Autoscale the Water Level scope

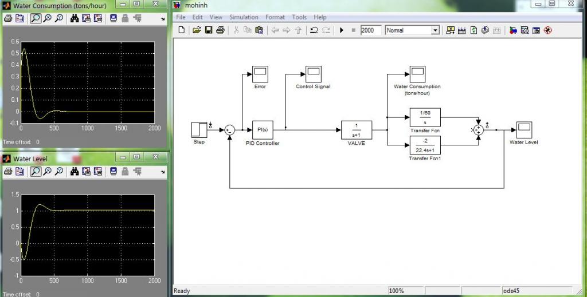(75, 172)
